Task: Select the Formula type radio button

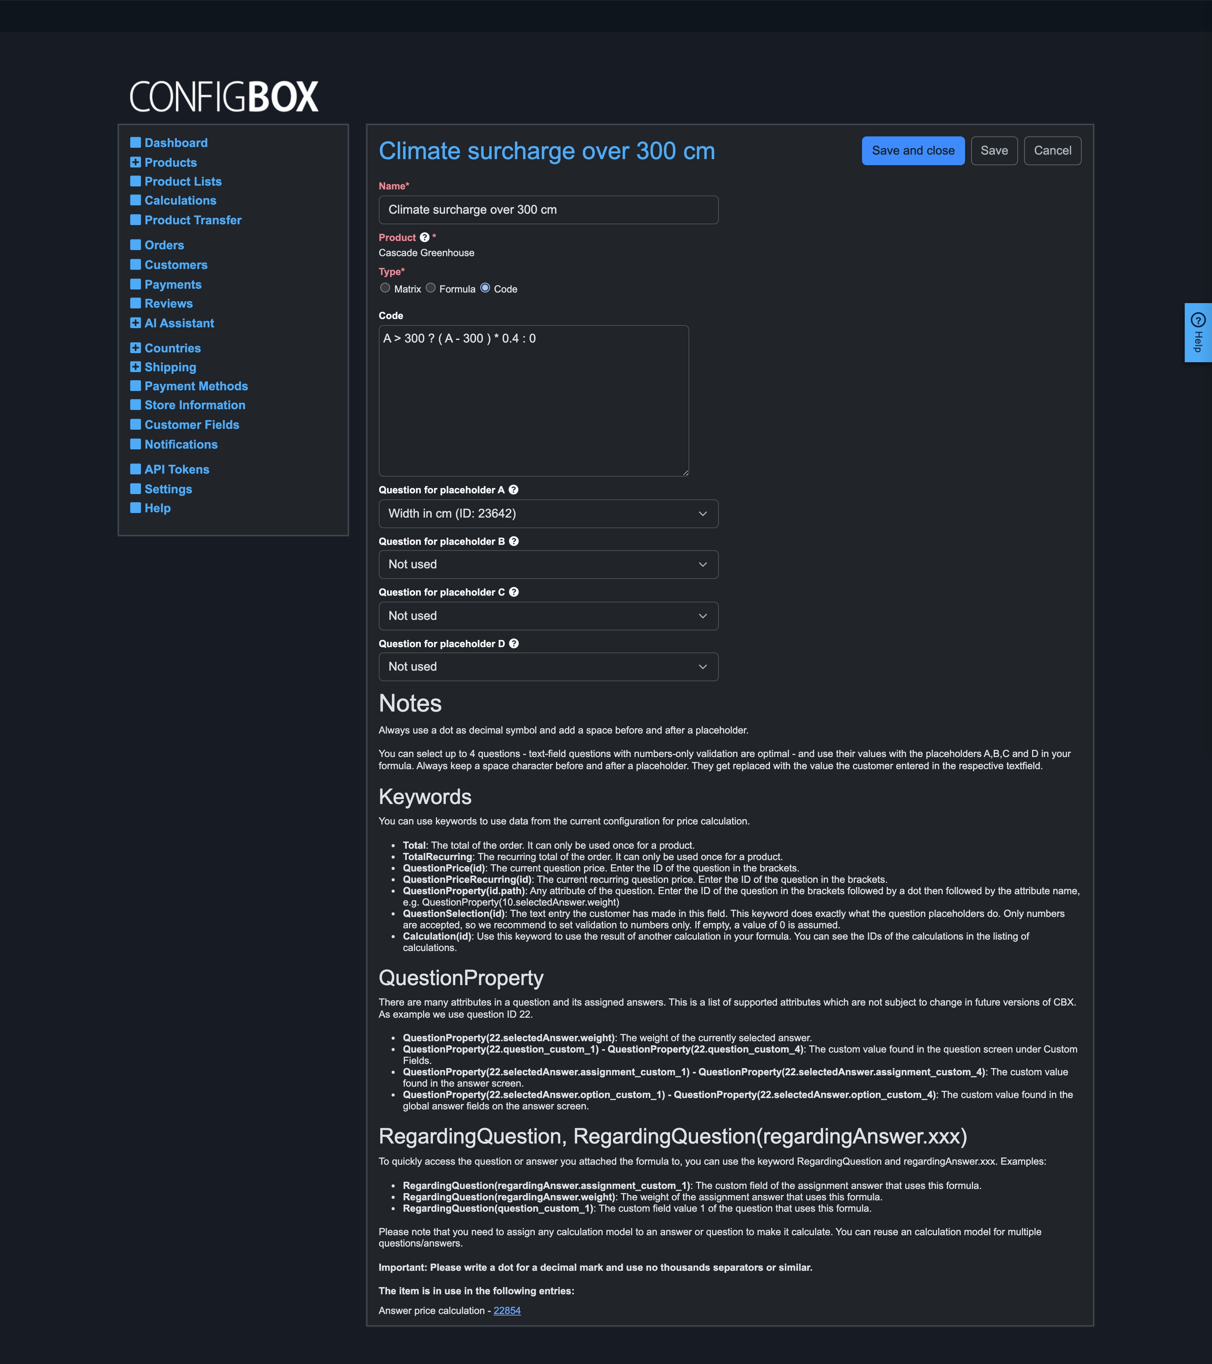Action: (431, 288)
